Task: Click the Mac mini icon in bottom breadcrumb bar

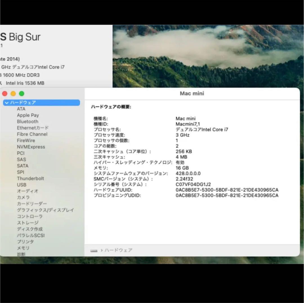Action: 94,250
